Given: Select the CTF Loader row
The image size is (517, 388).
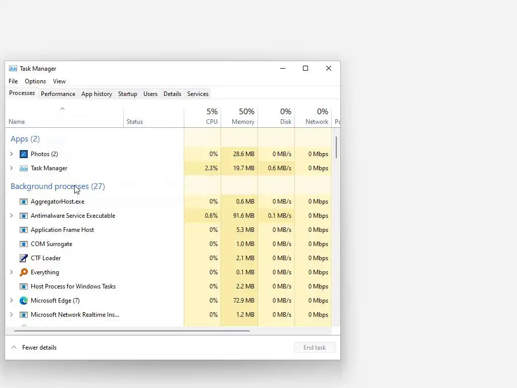Looking at the screenshot, I should coord(168,258).
